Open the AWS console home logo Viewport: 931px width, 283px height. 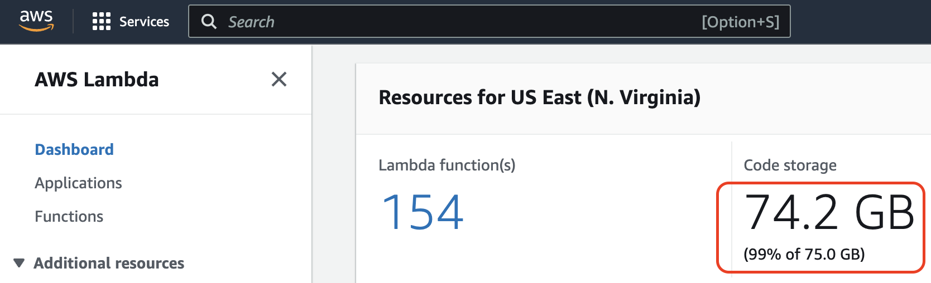click(x=36, y=21)
